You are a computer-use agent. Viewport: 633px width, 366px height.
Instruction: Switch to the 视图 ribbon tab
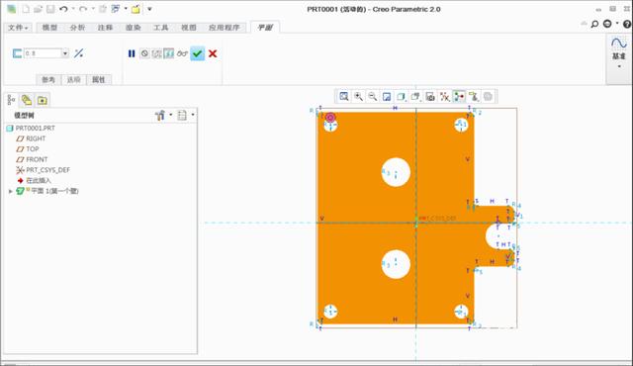pos(189,28)
